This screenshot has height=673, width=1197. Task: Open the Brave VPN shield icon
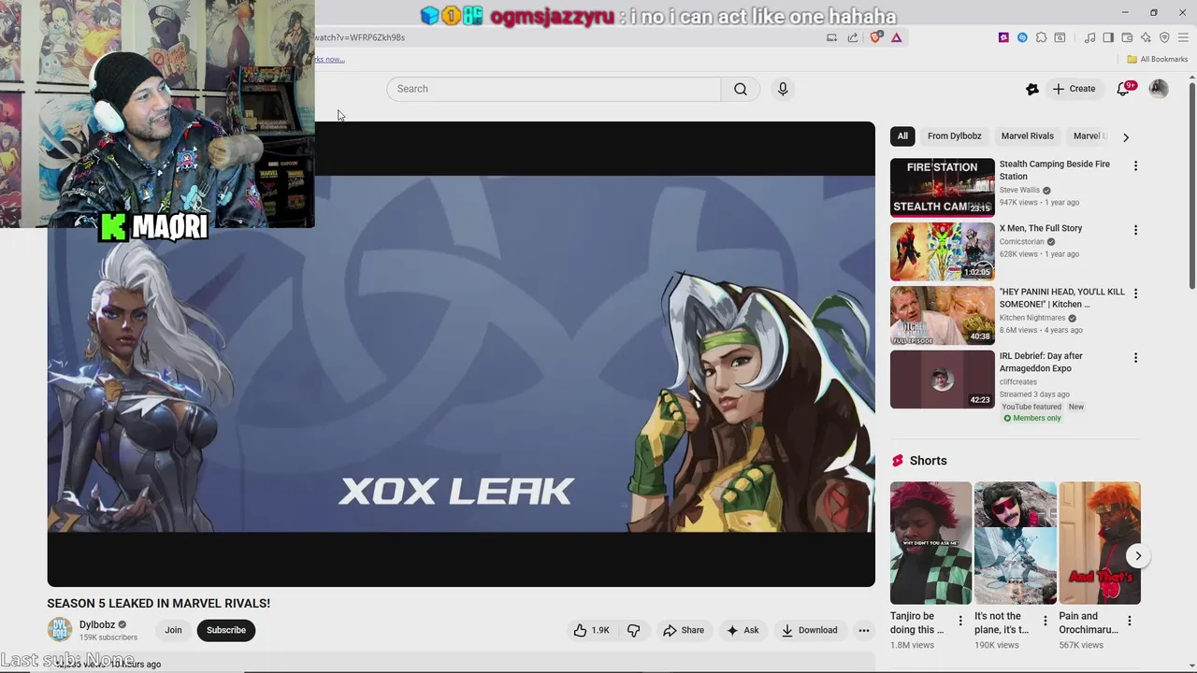coord(1164,37)
